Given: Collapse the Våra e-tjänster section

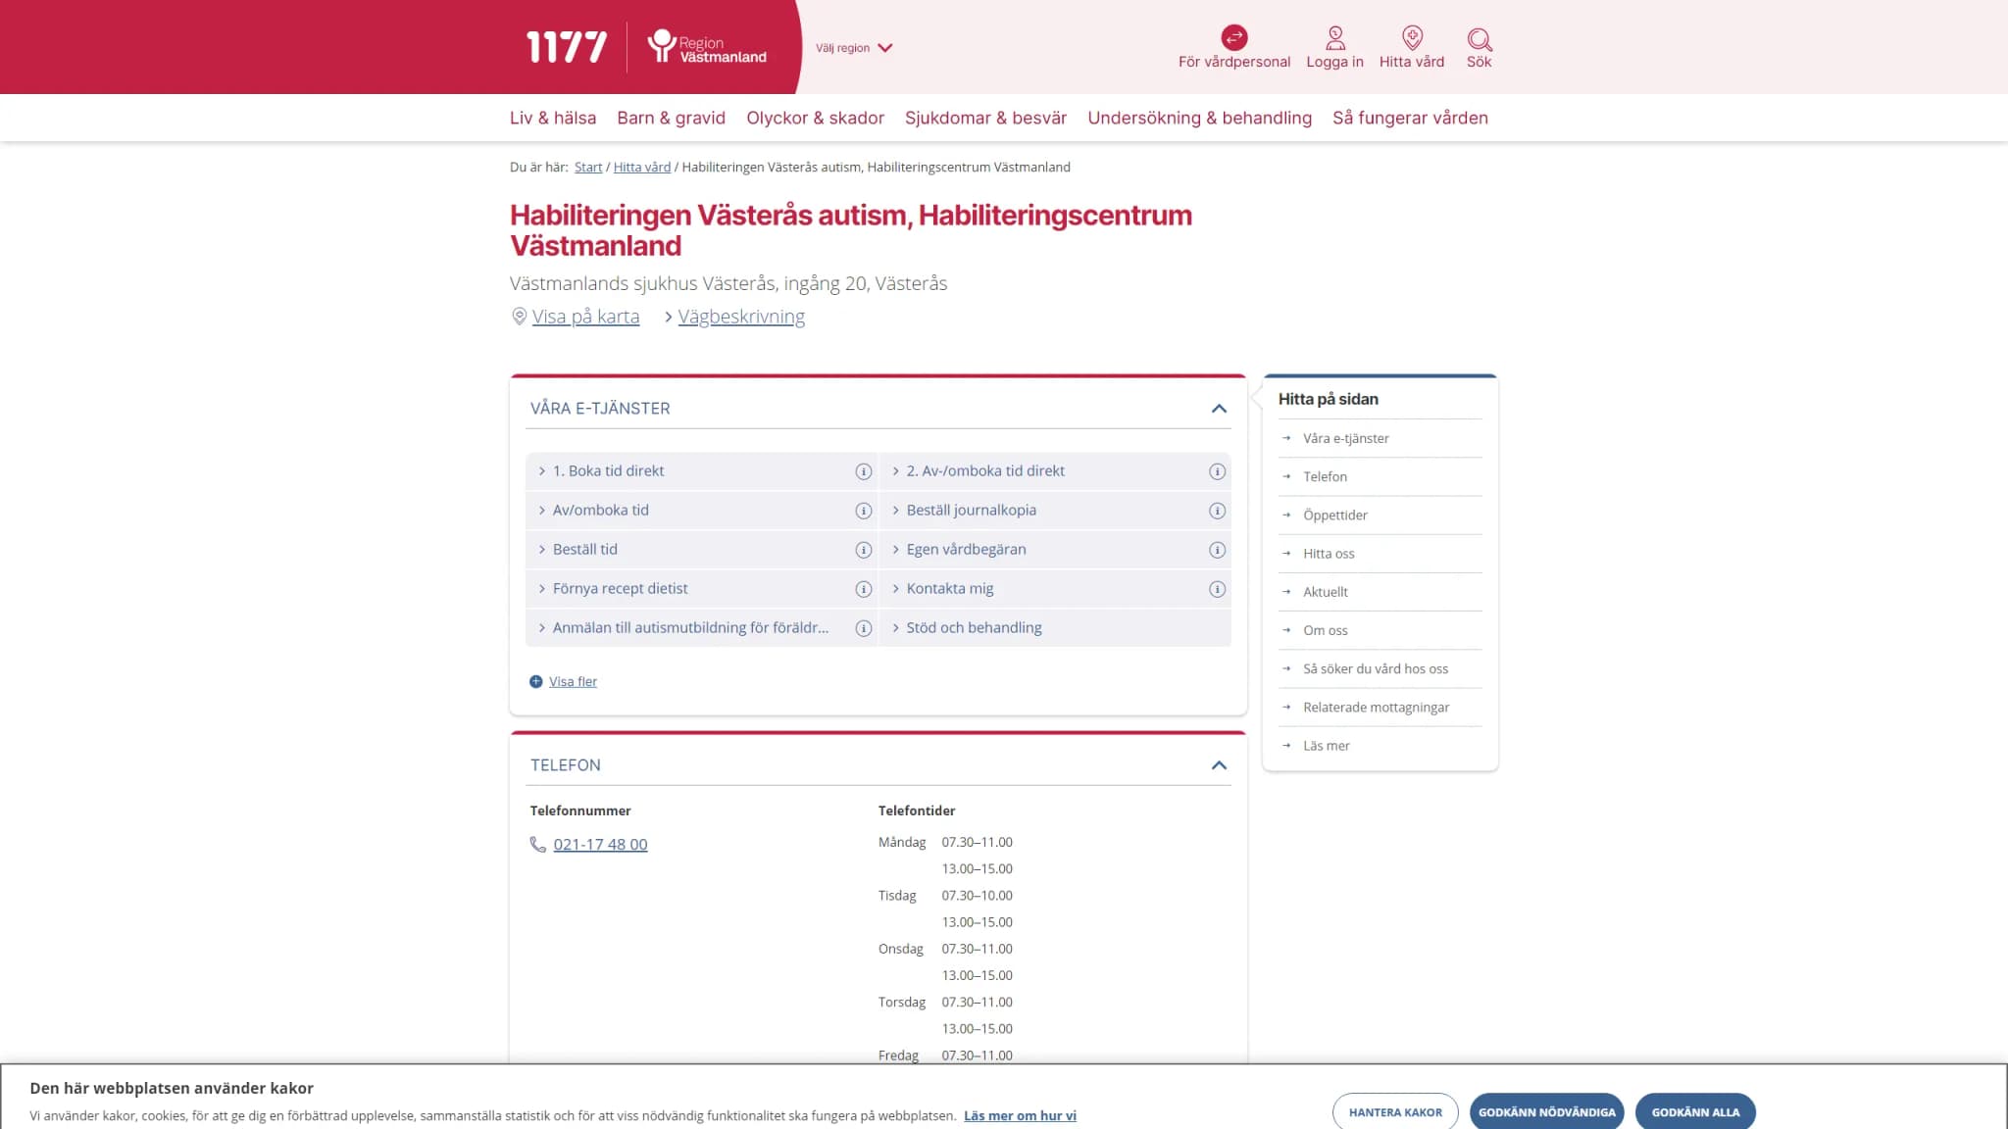Looking at the screenshot, I should pos(1219,409).
